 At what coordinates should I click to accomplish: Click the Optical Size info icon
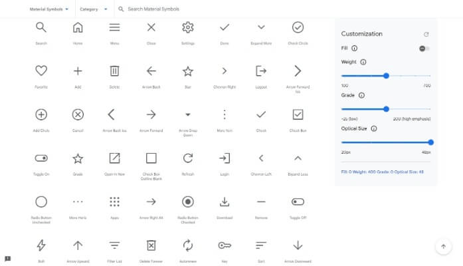374,128
